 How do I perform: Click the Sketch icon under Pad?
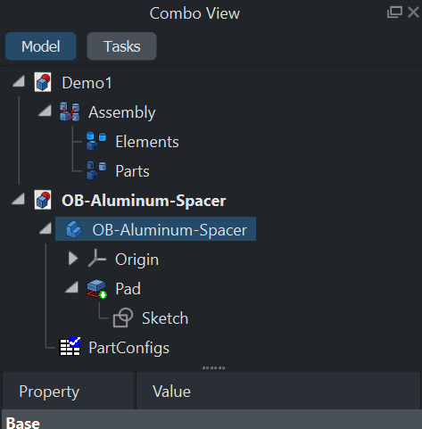123,318
